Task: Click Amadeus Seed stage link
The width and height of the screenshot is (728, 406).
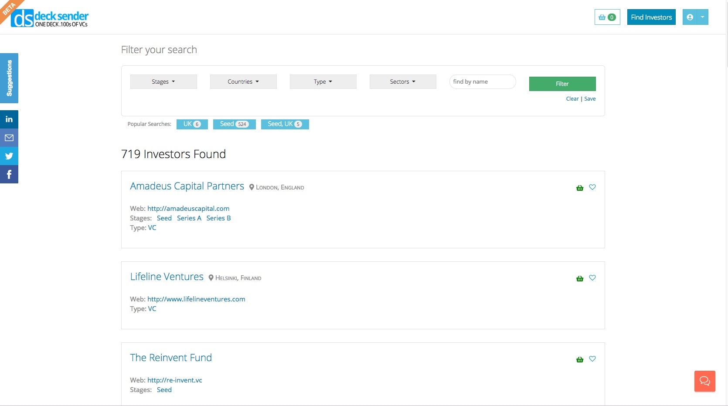Action: pos(164,218)
